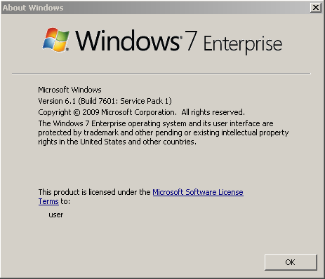
Task: Open the Microsoft Software License link
Action: [x=198, y=192]
